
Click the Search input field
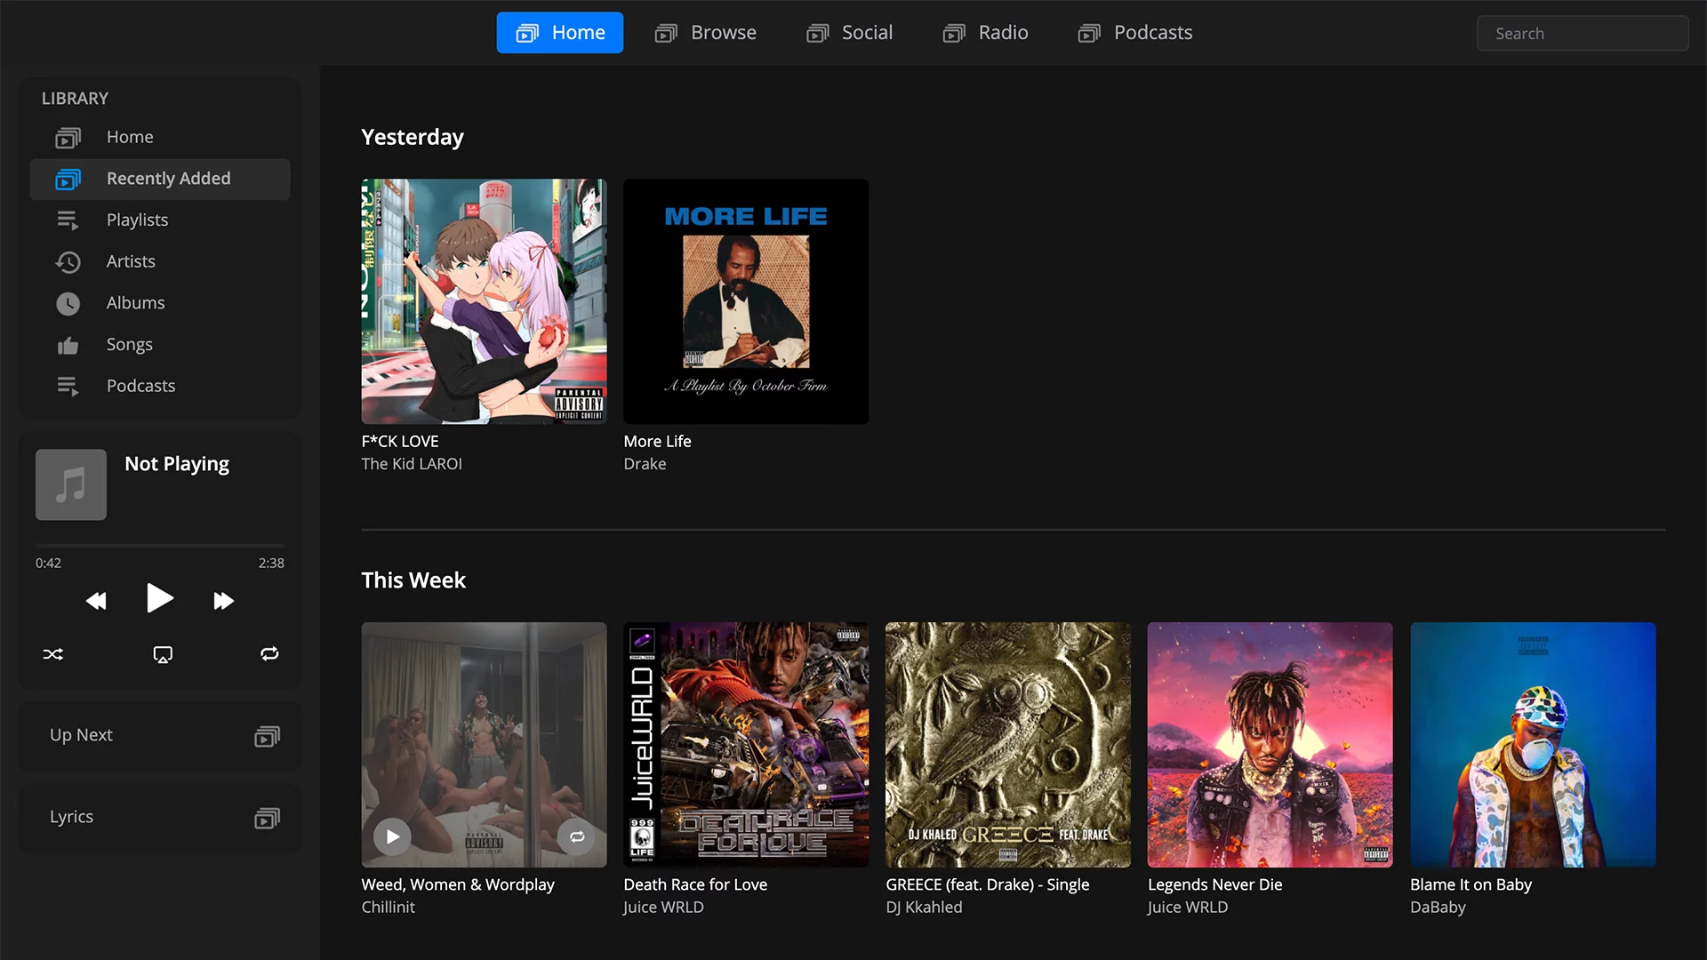1583,33
